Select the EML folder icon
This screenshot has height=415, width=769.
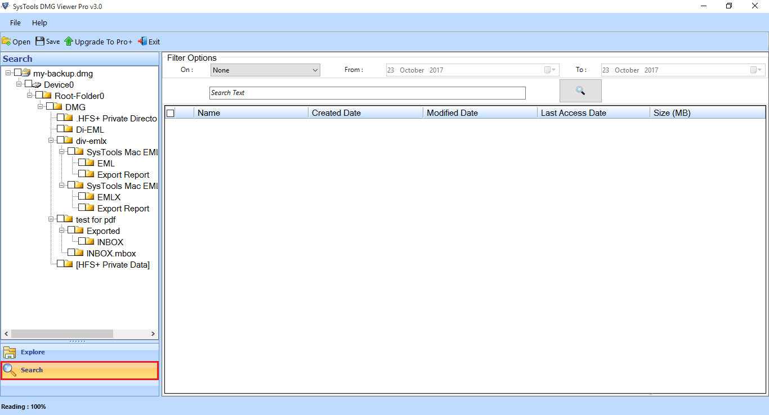pos(90,163)
